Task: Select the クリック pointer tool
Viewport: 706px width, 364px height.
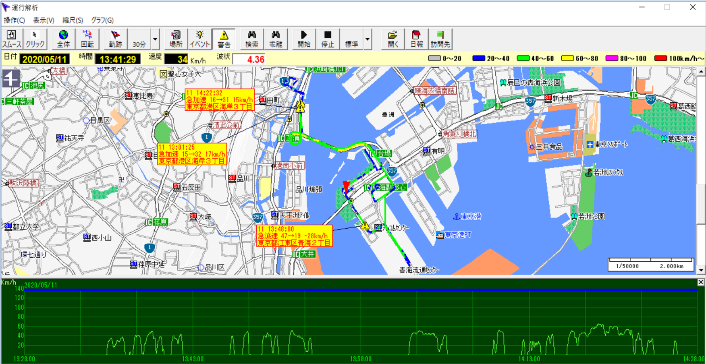Action: tap(35, 39)
